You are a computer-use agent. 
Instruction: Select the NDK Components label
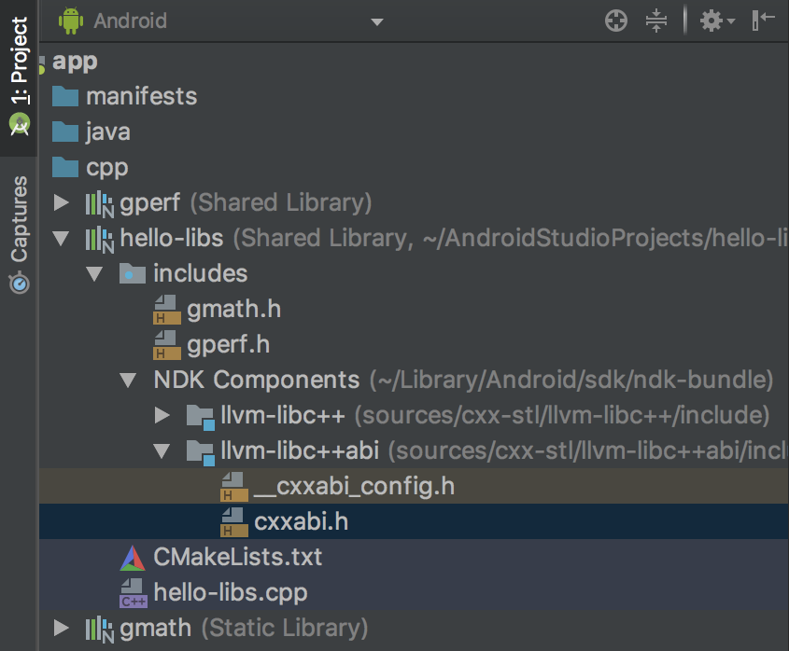[257, 380]
